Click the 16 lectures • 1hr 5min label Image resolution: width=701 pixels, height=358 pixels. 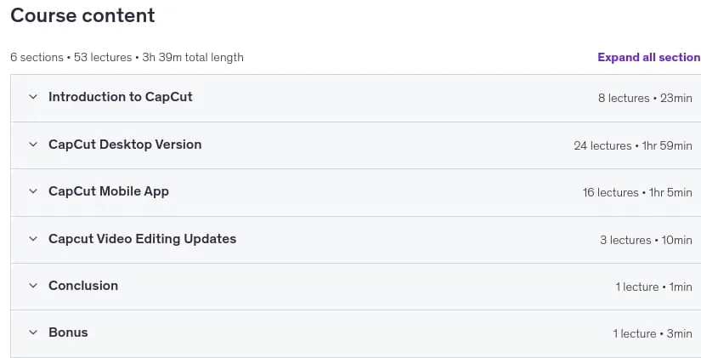pyautogui.click(x=637, y=192)
